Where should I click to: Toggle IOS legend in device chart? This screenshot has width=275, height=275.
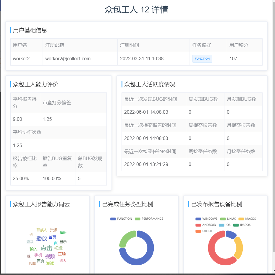click(225, 225)
